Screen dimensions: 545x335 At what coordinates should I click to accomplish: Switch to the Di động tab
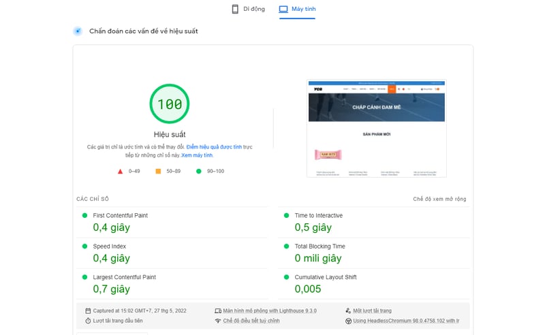coord(250,9)
